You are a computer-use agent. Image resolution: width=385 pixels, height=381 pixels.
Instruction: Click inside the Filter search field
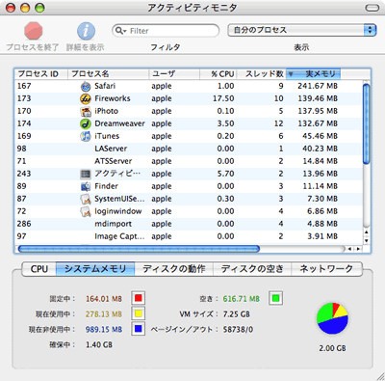(x=166, y=31)
